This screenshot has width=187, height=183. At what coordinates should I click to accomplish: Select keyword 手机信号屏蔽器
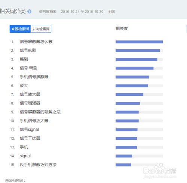click(34, 77)
